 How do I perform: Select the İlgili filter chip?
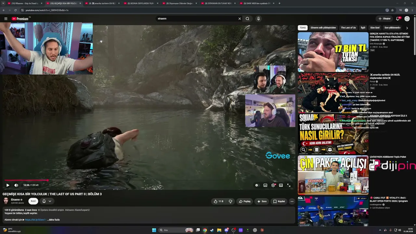coord(363,28)
